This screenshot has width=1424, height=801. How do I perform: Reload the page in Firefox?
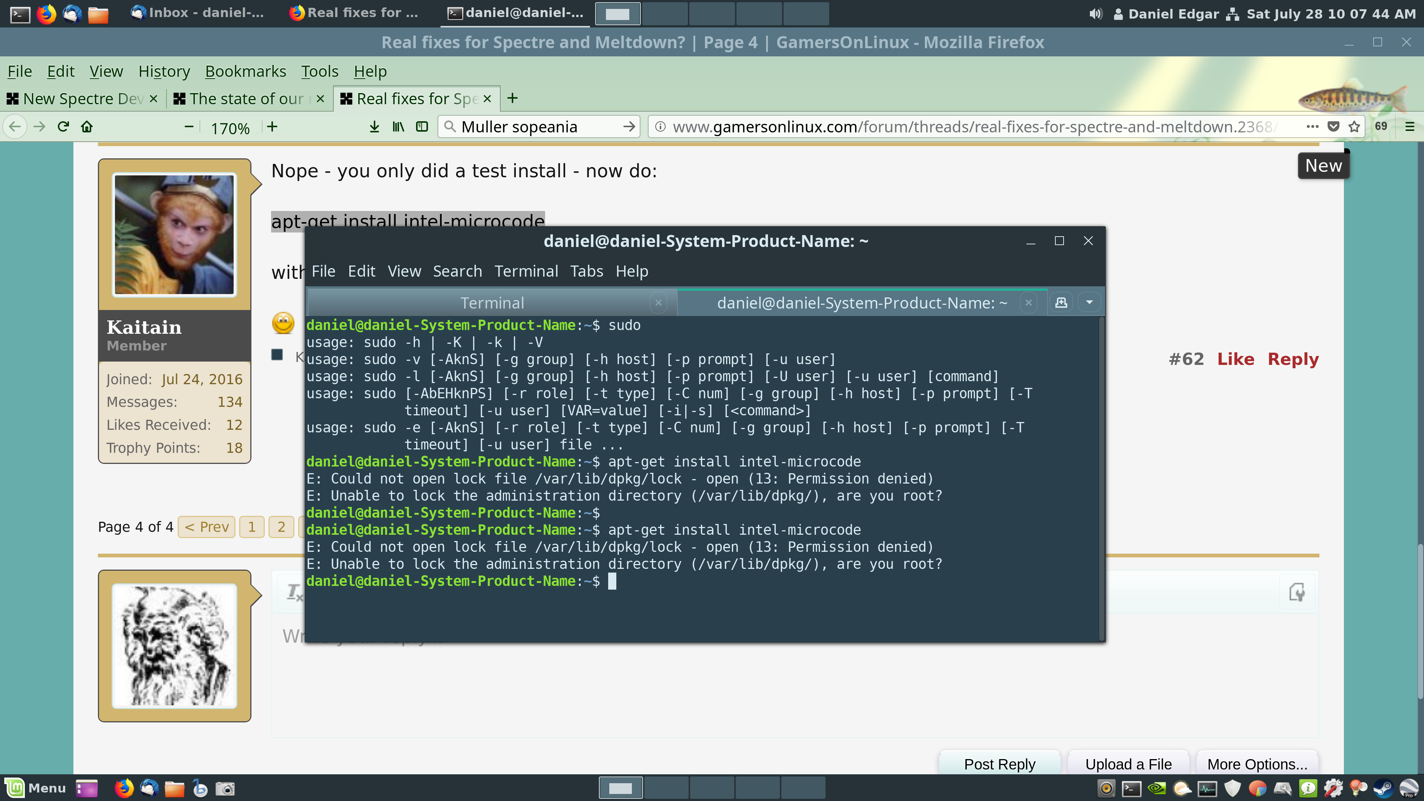pos(63,126)
